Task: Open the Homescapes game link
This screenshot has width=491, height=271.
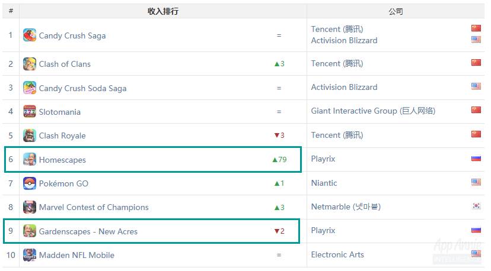Action: 62,160
